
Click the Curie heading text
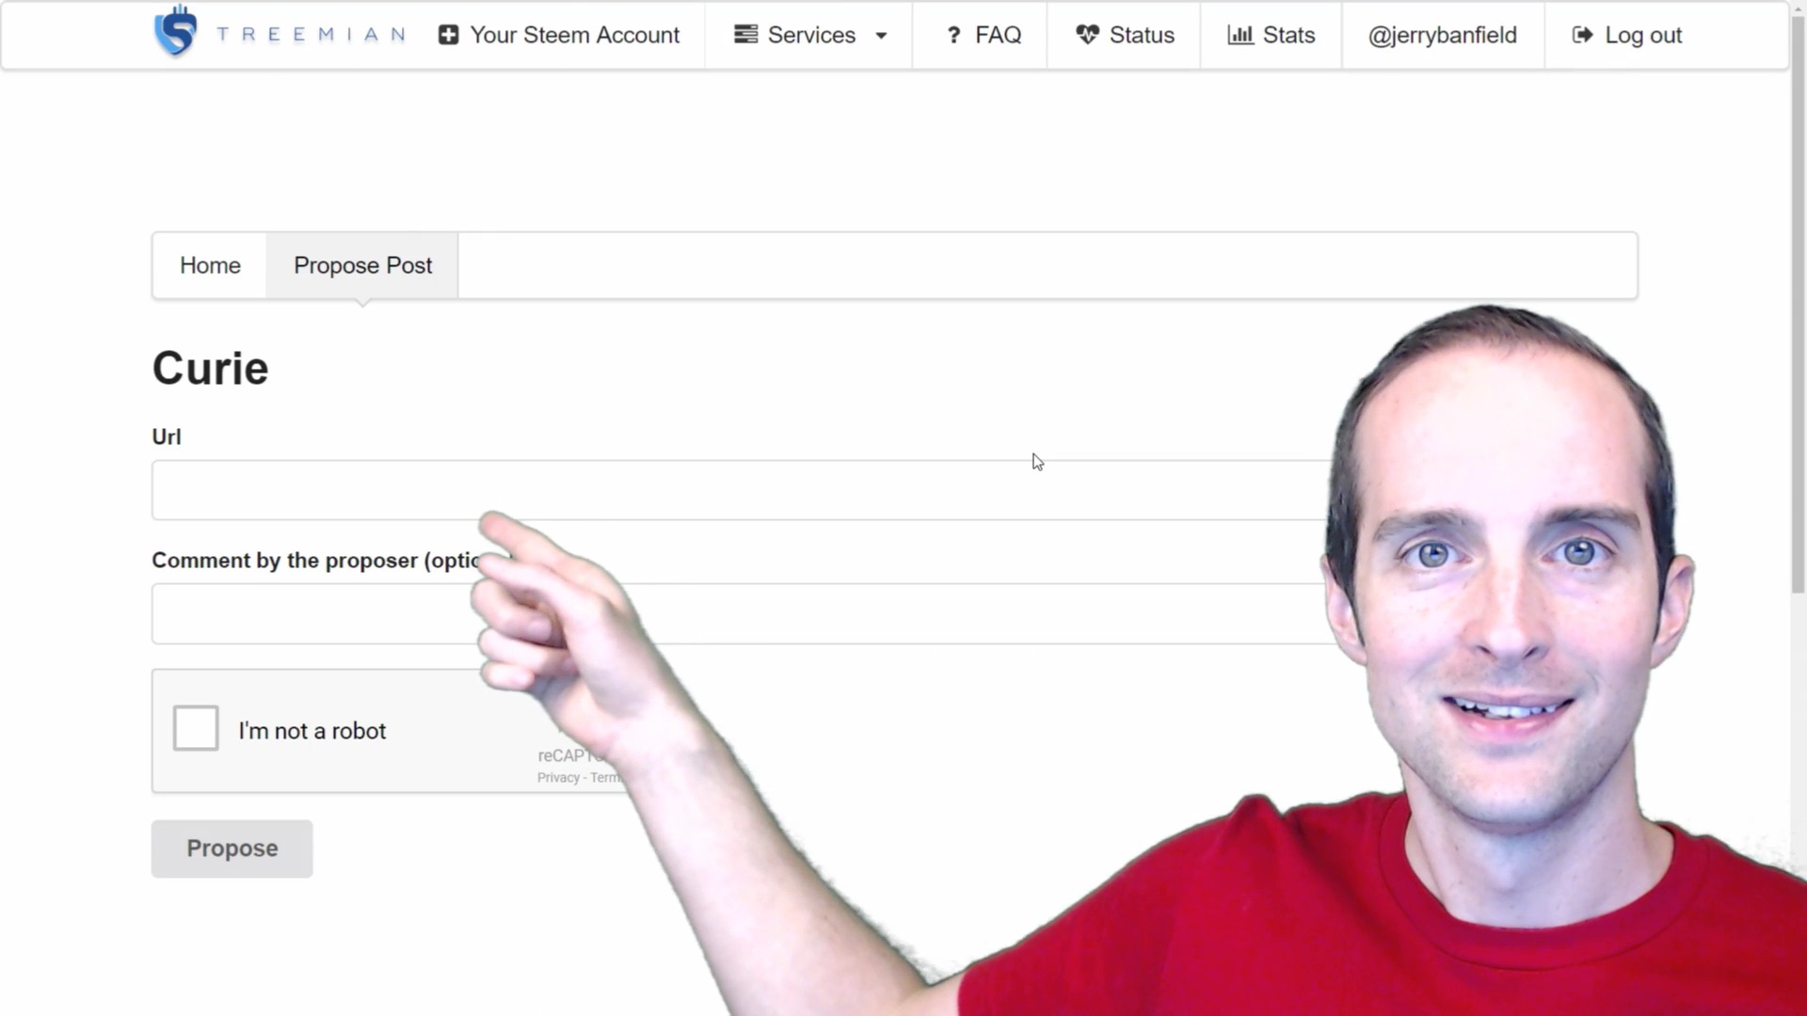[x=210, y=368]
